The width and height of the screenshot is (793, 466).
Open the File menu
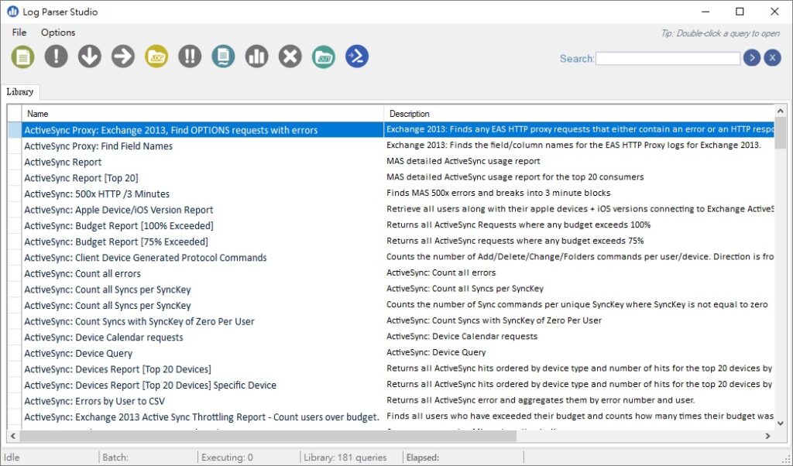coord(19,33)
